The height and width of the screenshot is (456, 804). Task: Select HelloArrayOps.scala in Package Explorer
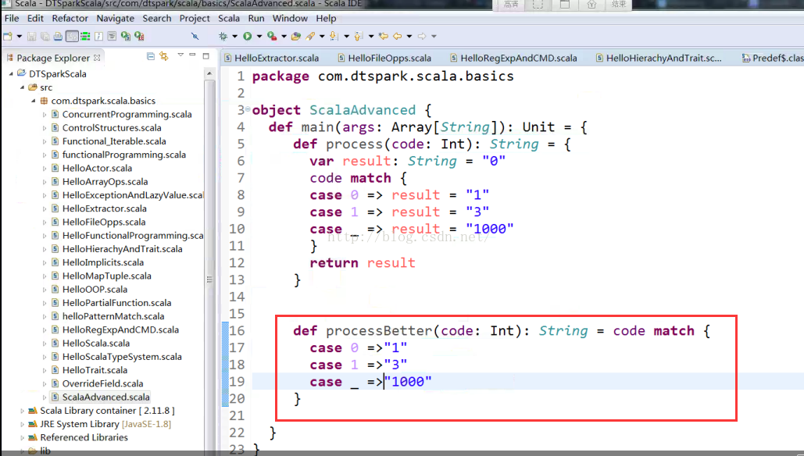click(105, 181)
